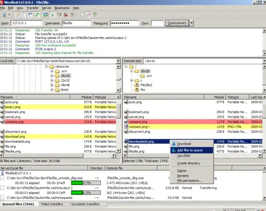Sort local list by Filesize column header

[x=81, y=97]
